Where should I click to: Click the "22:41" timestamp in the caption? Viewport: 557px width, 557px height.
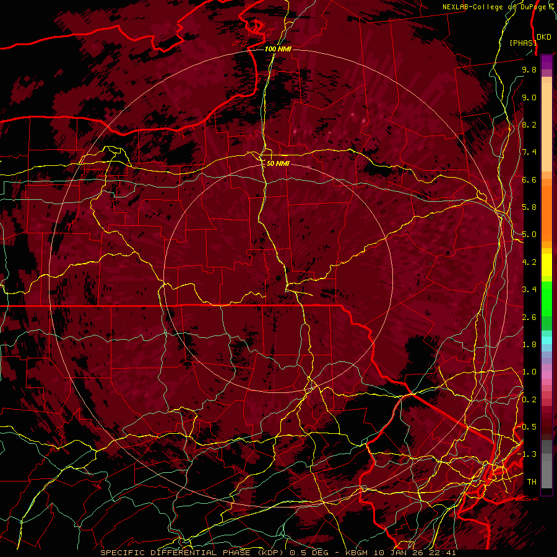click(x=444, y=553)
